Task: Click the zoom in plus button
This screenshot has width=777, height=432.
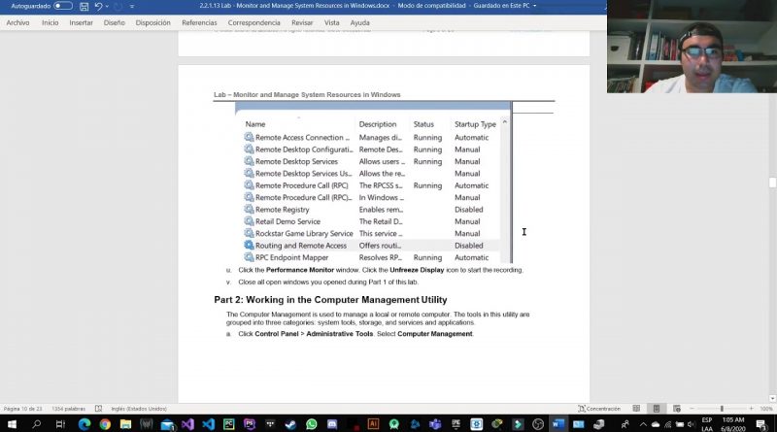Action: 751,409
